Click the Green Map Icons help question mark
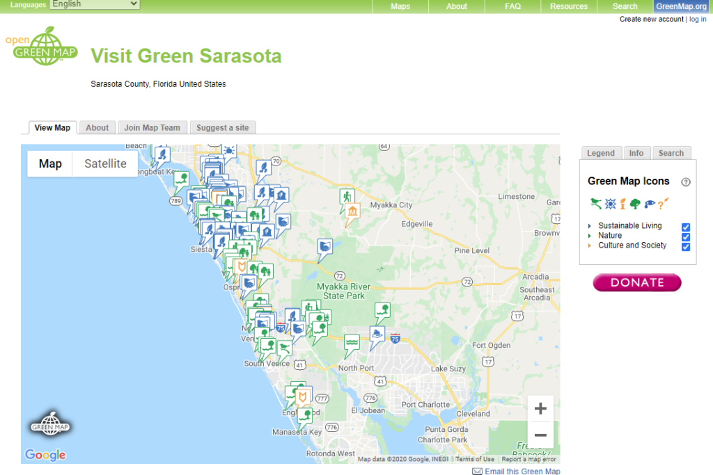 pyautogui.click(x=686, y=182)
